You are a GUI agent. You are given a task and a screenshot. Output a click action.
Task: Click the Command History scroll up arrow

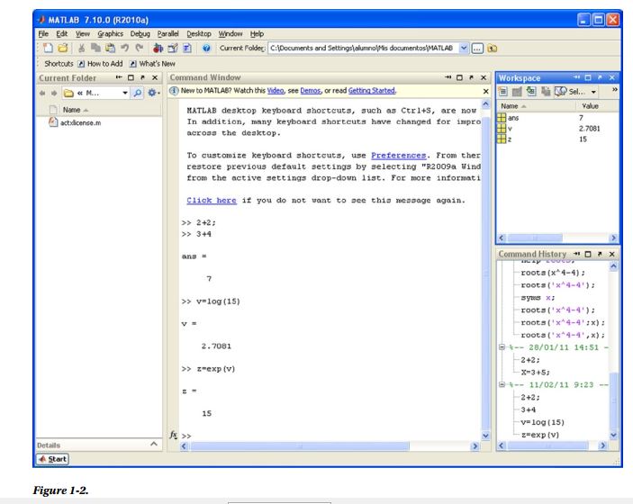(613, 266)
